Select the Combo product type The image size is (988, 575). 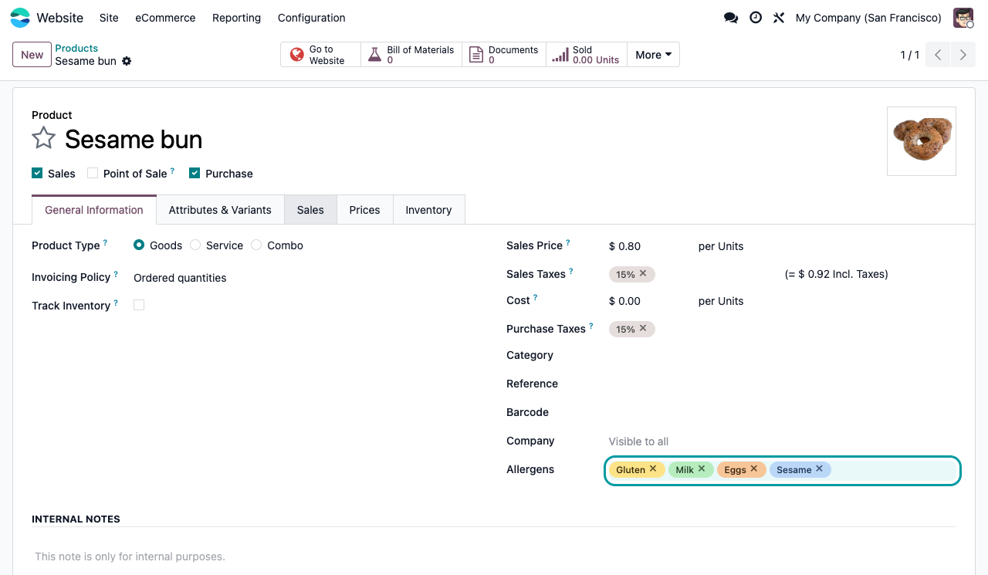256,245
